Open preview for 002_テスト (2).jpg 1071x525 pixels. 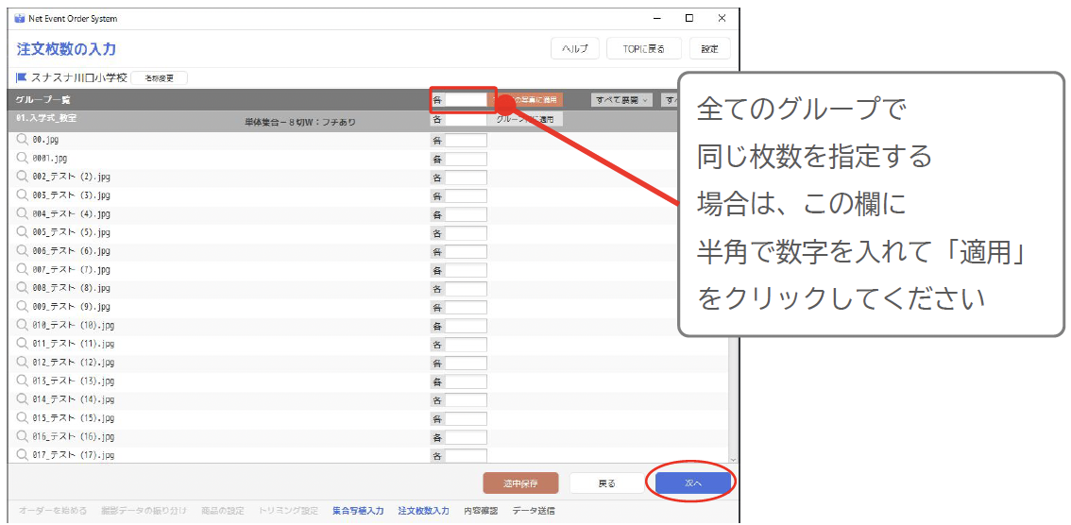coord(23,177)
